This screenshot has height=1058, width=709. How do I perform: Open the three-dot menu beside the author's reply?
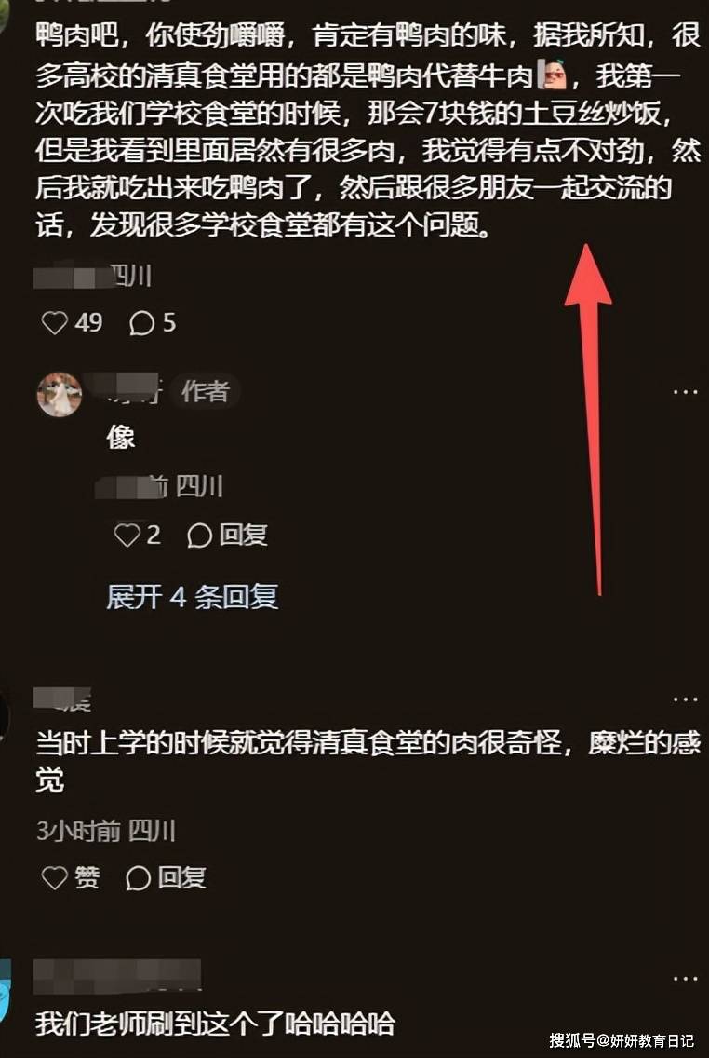(686, 392)
